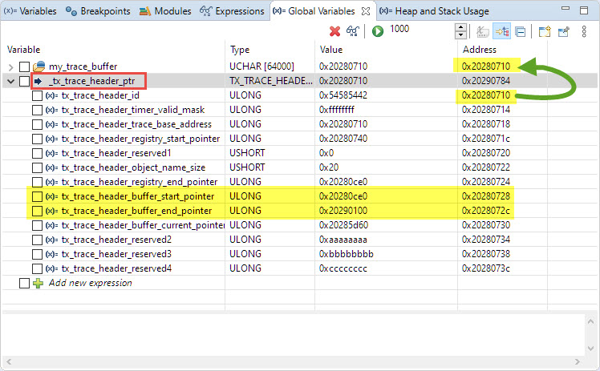Click the open new view icon
The width and height of the screenshot is (600, 371).
pos(545,31)
